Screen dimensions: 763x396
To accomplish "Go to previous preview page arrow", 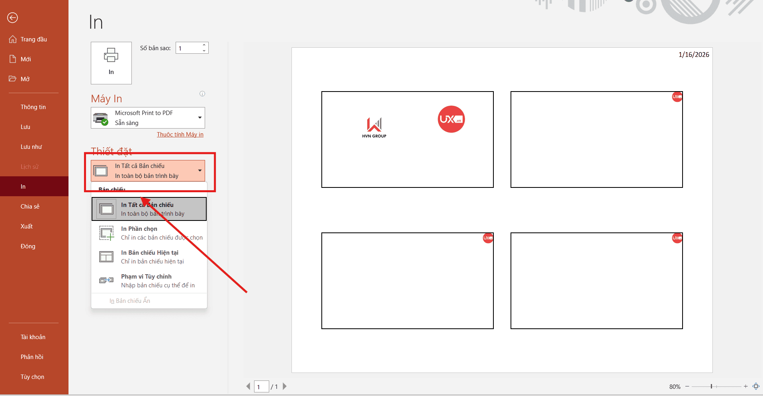I will click(248, 386).
